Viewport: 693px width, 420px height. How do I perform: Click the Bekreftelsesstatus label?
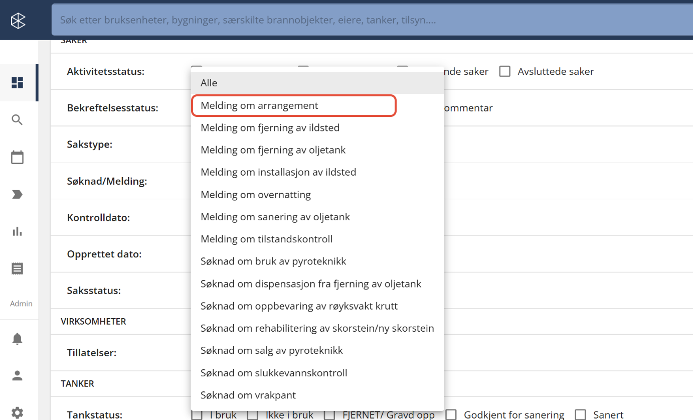112,108
